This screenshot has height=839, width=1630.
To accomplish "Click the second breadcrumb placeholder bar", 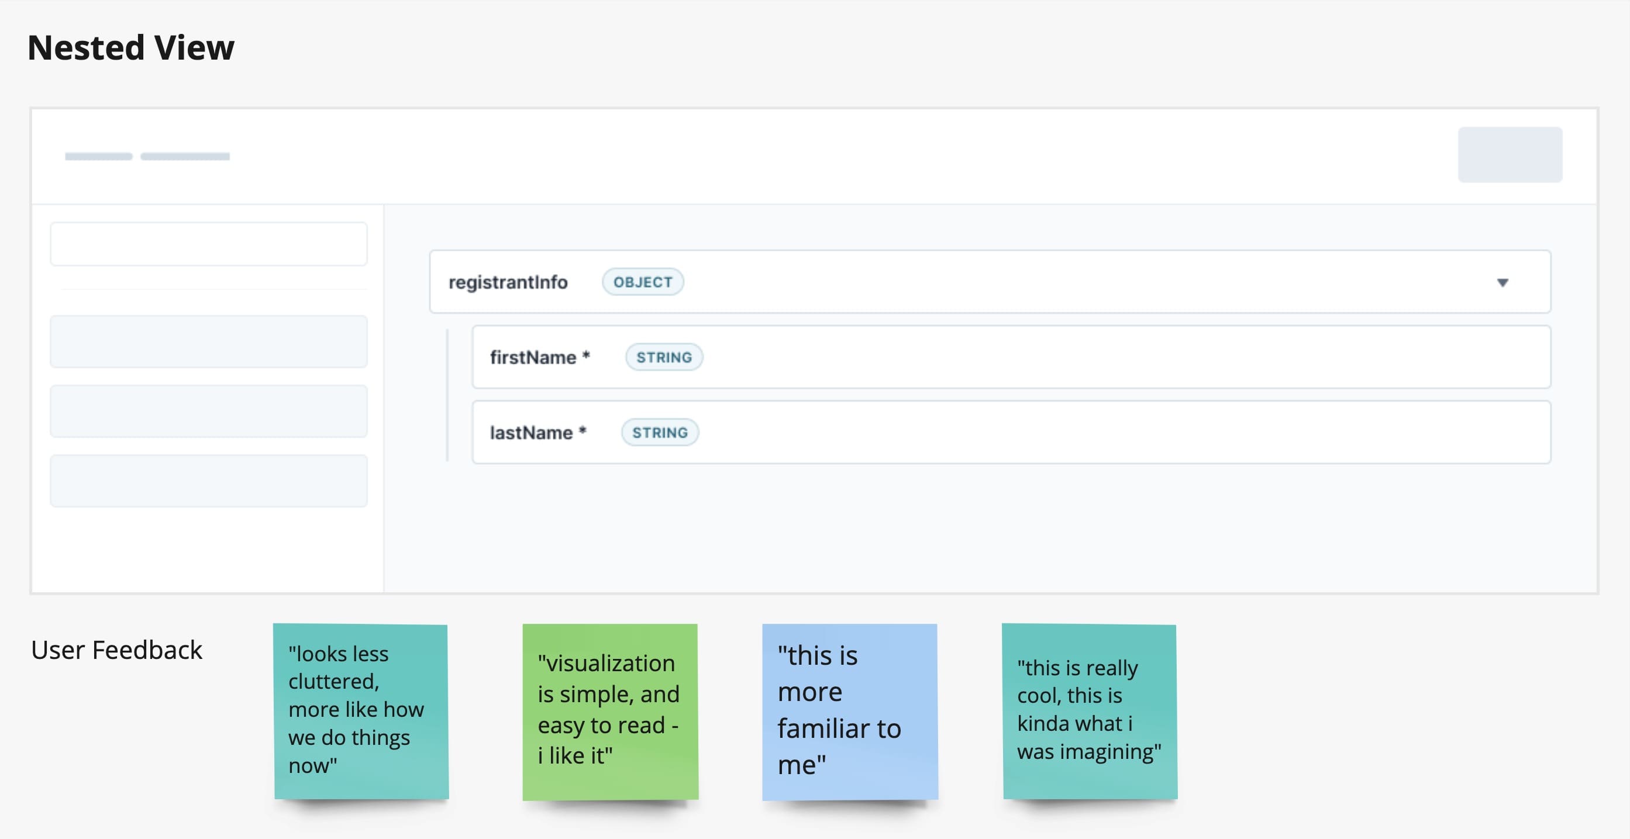I will 185,156.
